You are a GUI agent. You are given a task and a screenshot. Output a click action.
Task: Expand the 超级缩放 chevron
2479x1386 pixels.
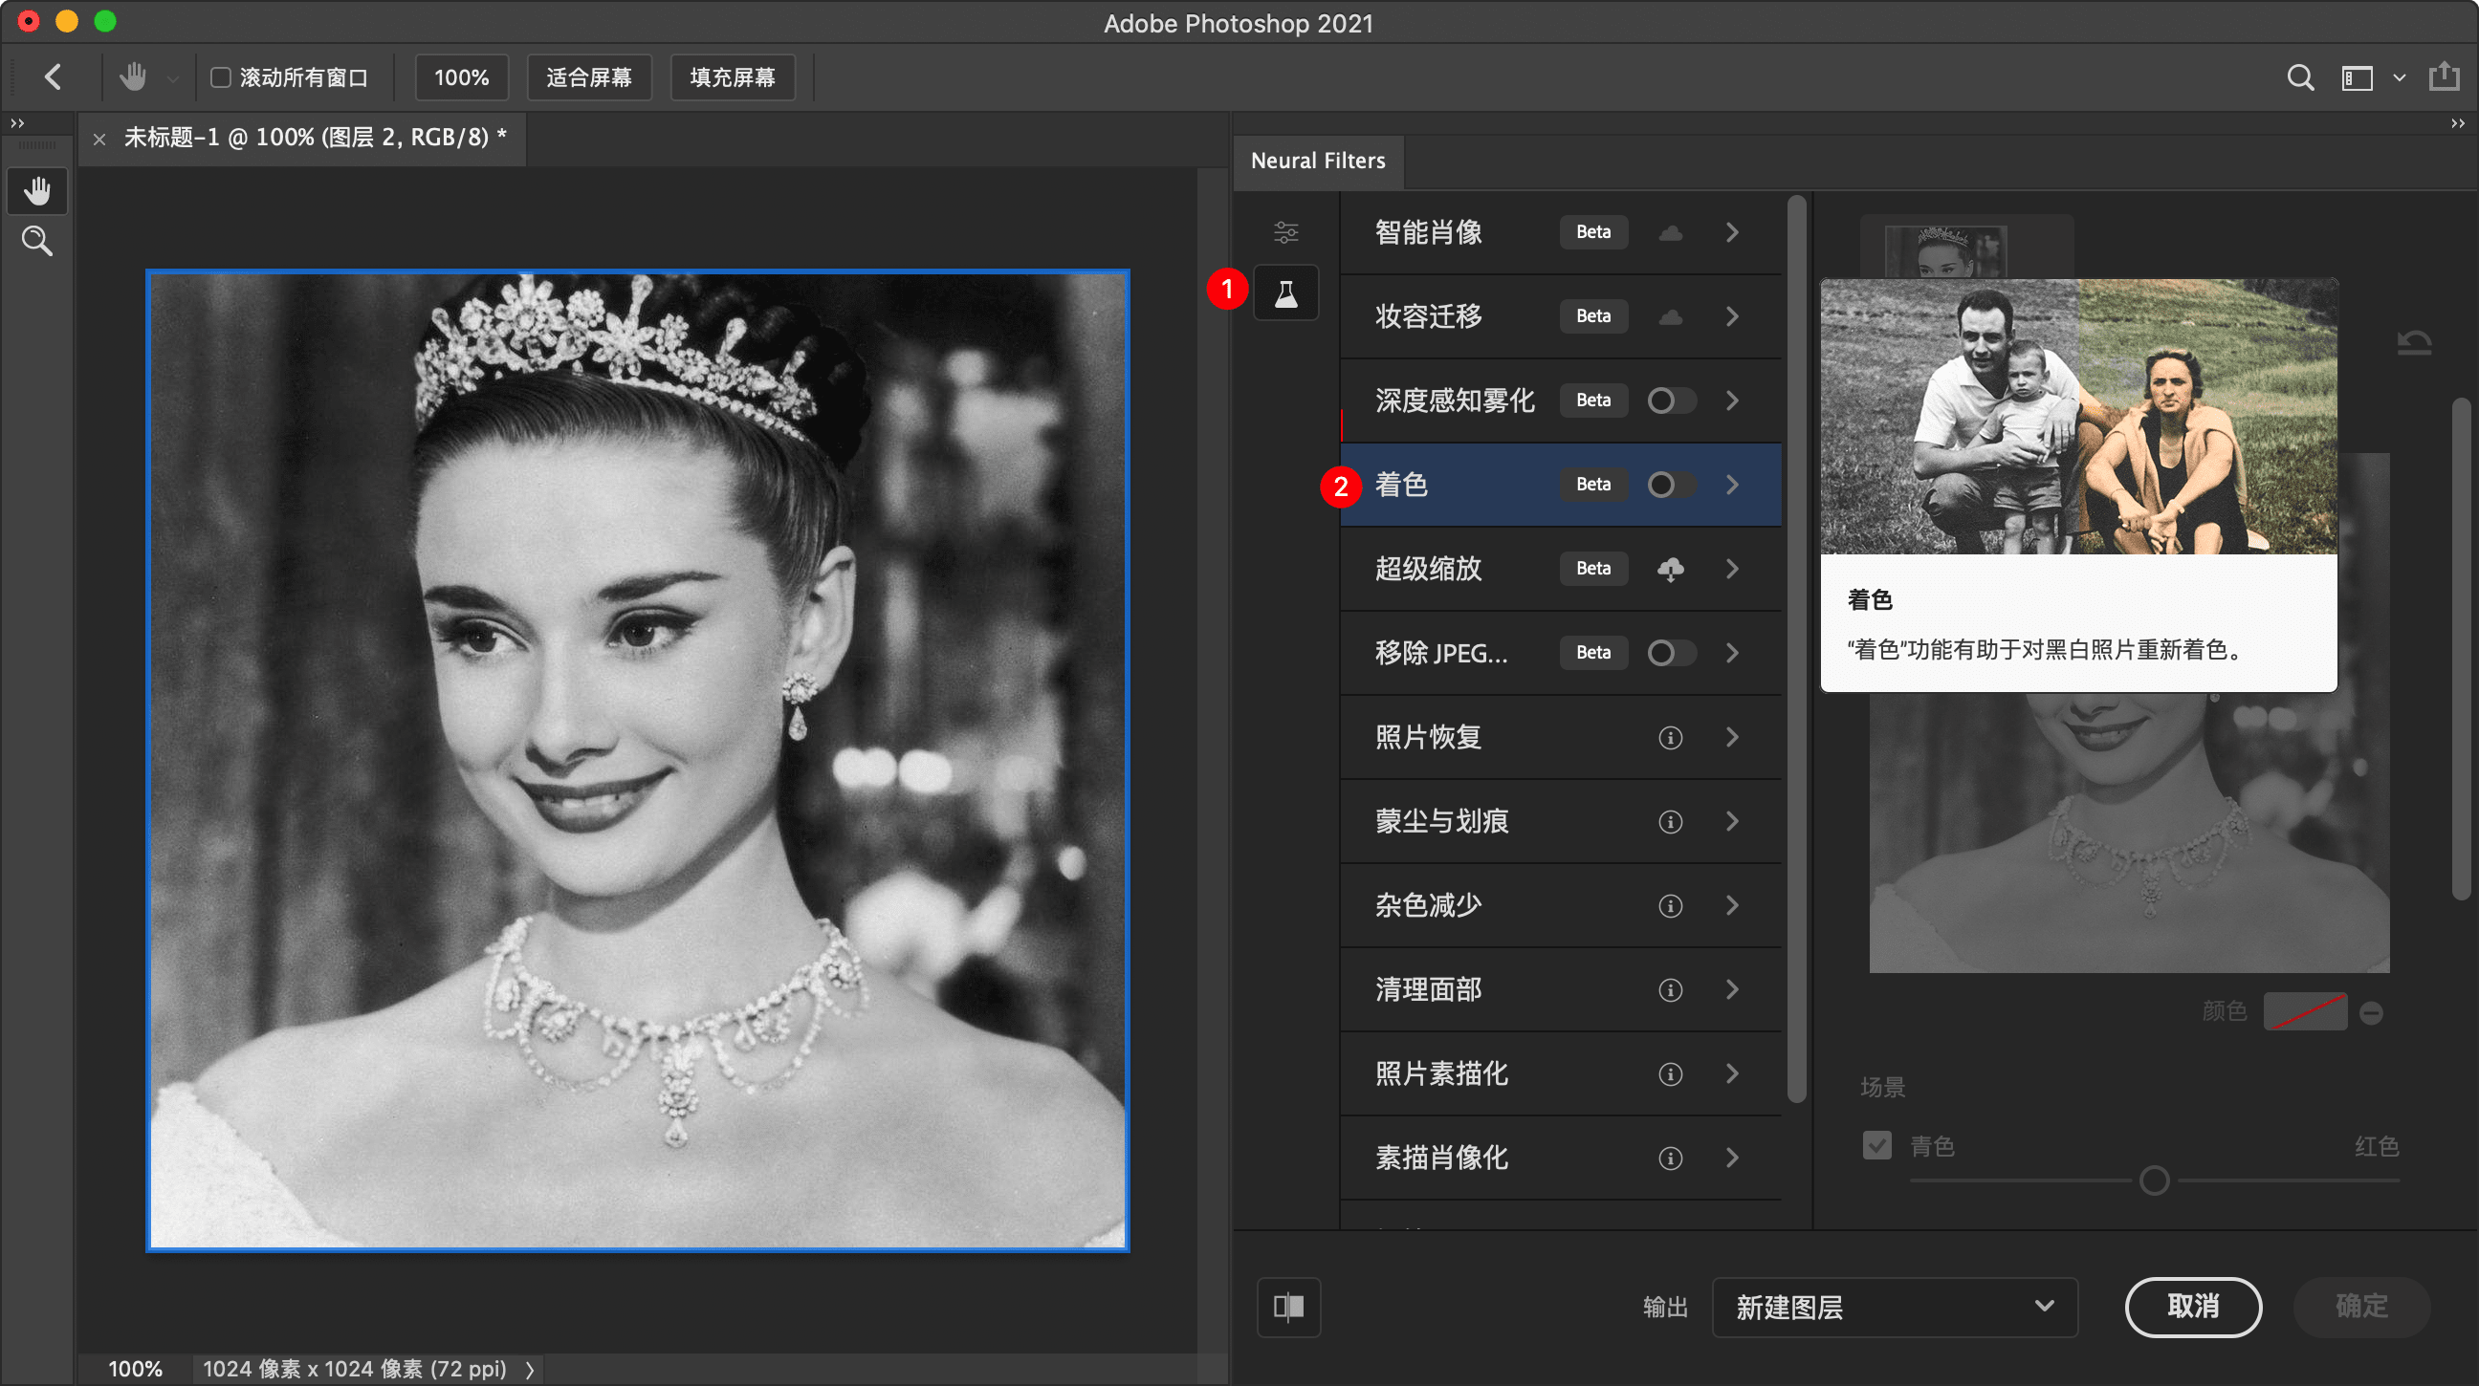point(1732,569)
